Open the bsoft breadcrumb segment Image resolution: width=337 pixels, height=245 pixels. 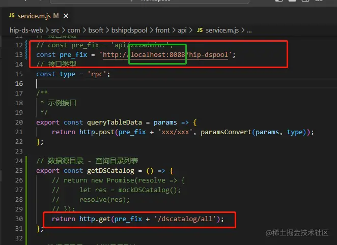tap(96, 30)
